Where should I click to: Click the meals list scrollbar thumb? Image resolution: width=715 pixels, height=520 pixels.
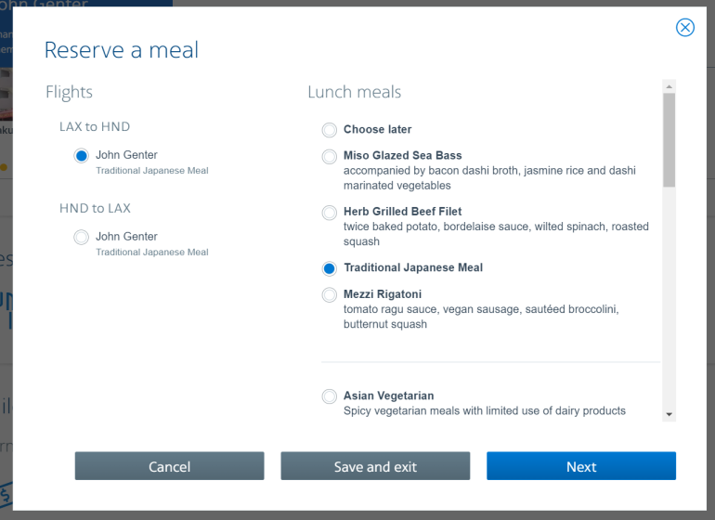coord(669,139)
